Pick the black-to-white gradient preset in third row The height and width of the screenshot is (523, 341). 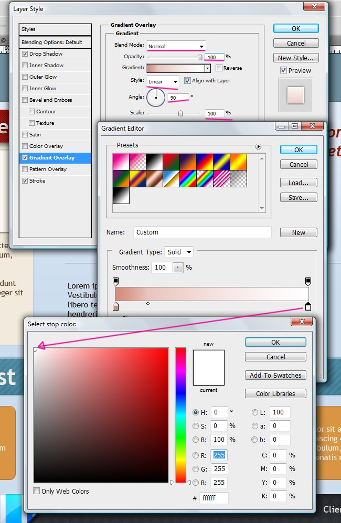[121, 196]
